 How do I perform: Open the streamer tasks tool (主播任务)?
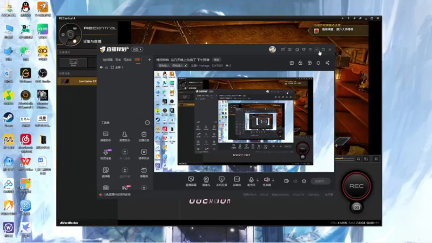pyautogui.click(x=144, y=137)
